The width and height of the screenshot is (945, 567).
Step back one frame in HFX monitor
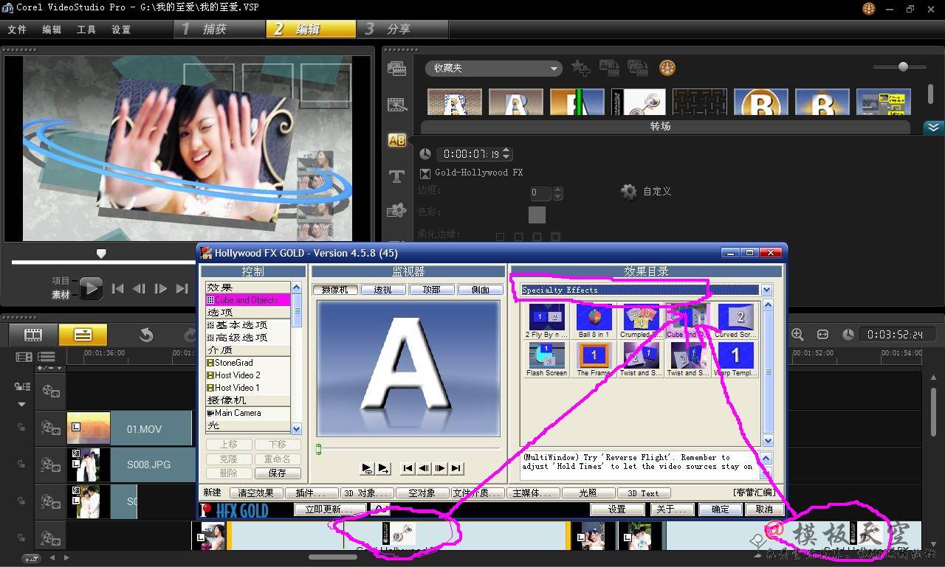coord(424,467)
